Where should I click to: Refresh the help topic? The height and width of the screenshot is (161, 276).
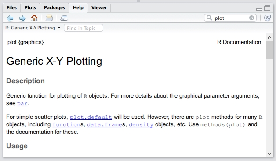click(267, 18)
